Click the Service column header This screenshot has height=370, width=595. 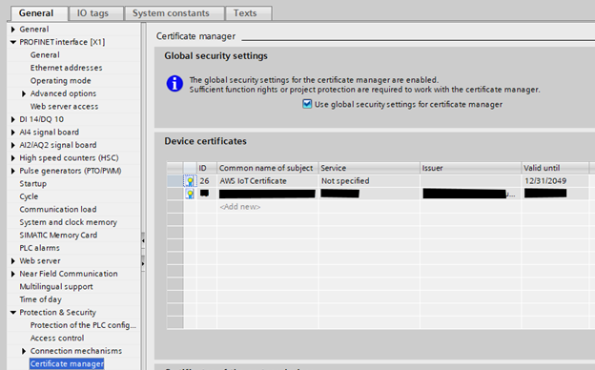pos(369,168)
